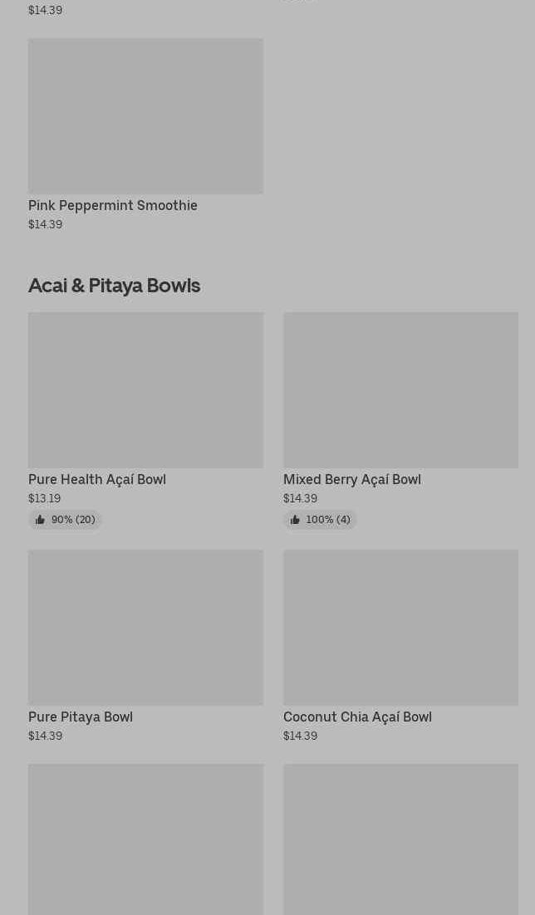Open the item image below Coconut Chia Açaí Bowl
This screenshot has width=535, height=915.
pos(400,839)
